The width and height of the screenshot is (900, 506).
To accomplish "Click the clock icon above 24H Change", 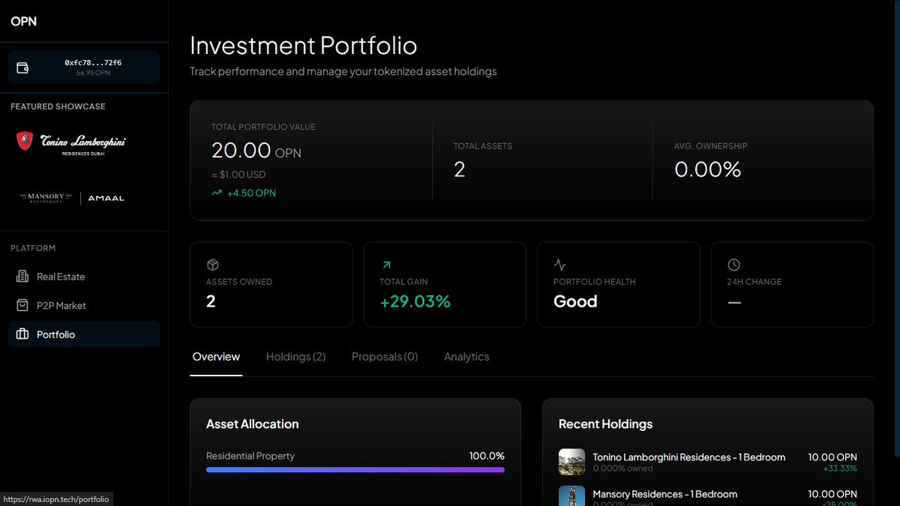I will 733,265.
